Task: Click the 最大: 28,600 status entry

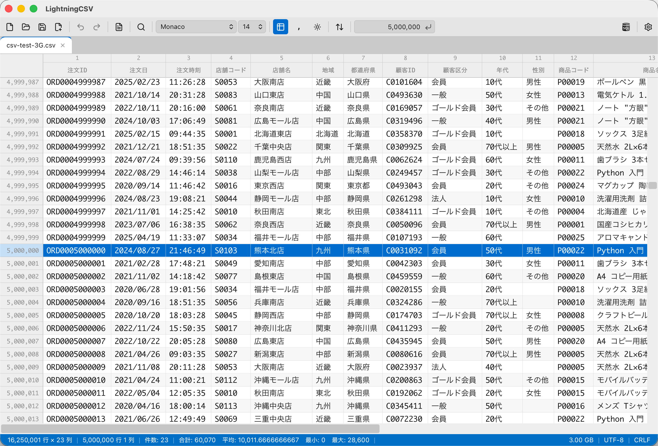Action: 351,440
